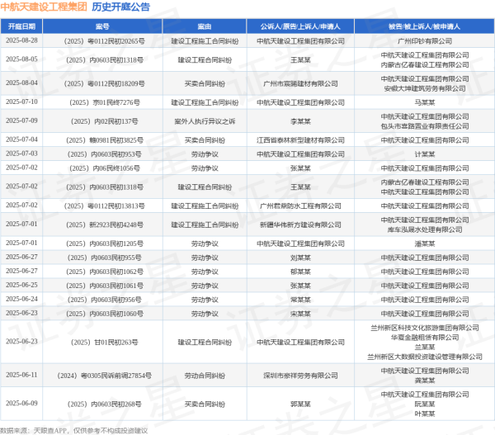Image resolution: width=495 pixels, height=435 pixels.
Task: Click plaintiff 新疆华伟新方建设有限公司
Action: pyautogui.click(x=300, y=225)
